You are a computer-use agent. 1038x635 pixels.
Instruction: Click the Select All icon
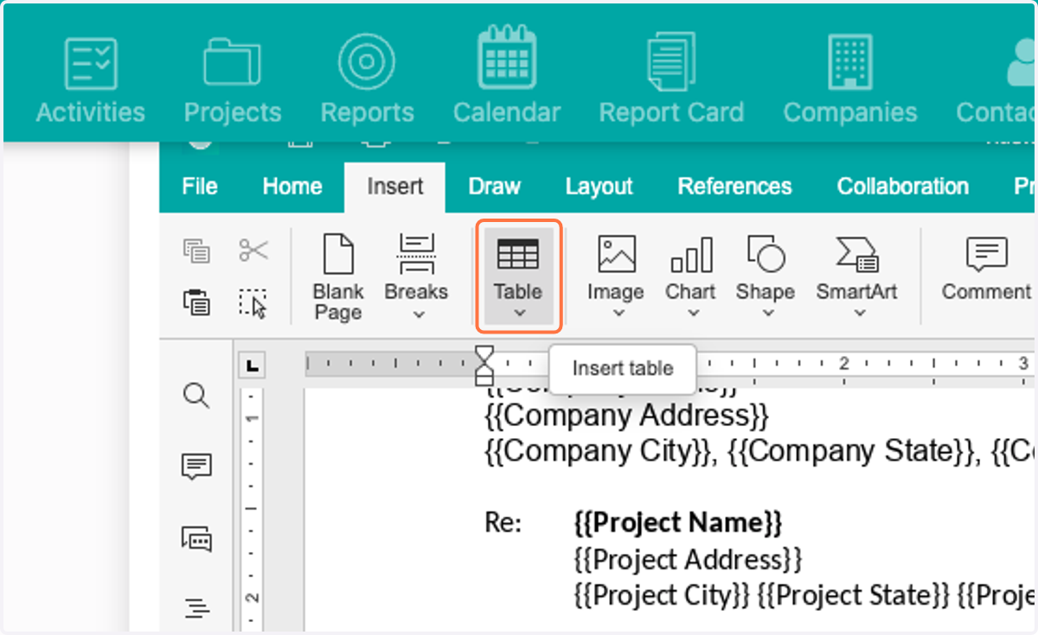253,303
